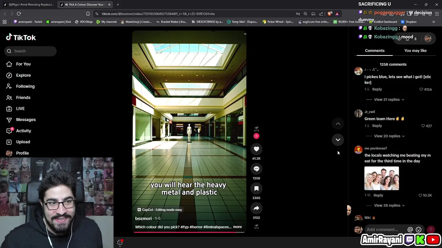Reply to the 'i pickes blue' comment

(x=377, y=89)
